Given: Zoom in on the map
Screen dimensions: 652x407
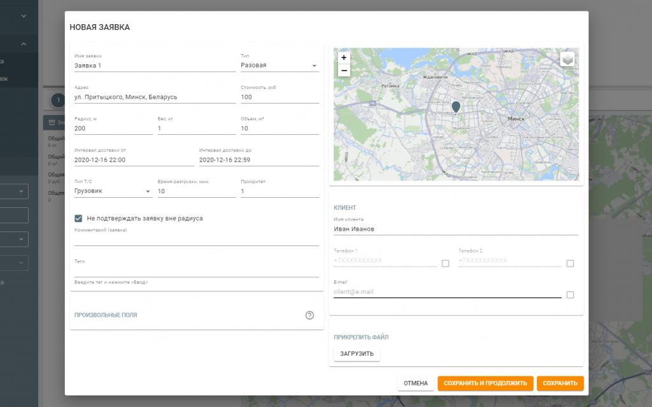Looking at the screenshot, I should click(344, 58).
